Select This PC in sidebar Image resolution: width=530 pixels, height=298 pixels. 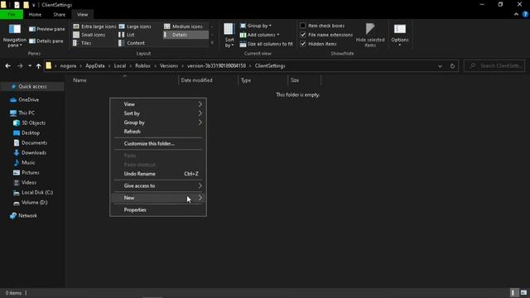click(22, 113)
